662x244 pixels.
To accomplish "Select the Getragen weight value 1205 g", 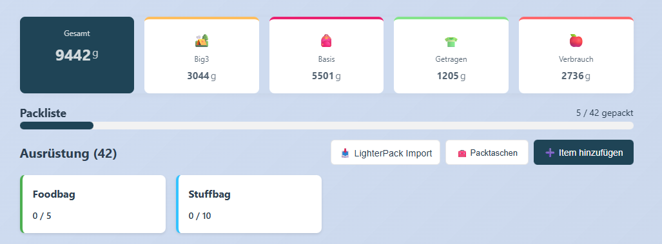I will [451, 76].
